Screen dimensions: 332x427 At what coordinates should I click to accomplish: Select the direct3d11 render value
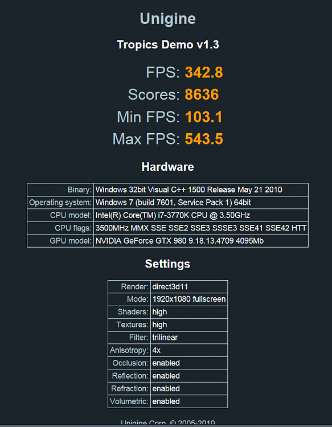point(170,287)
